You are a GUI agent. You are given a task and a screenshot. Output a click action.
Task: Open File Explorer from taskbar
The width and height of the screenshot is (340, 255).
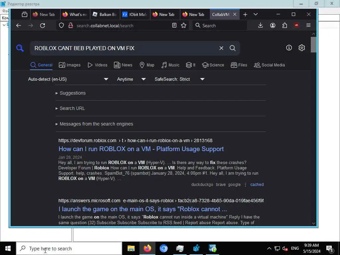tap(131, 248)
